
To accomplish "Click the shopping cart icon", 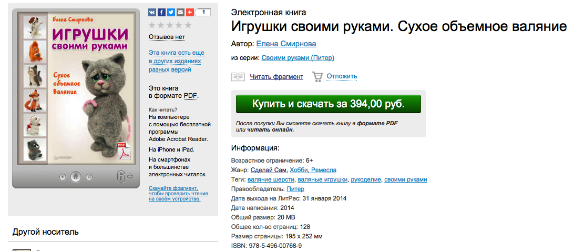I will tap(317, 77).
